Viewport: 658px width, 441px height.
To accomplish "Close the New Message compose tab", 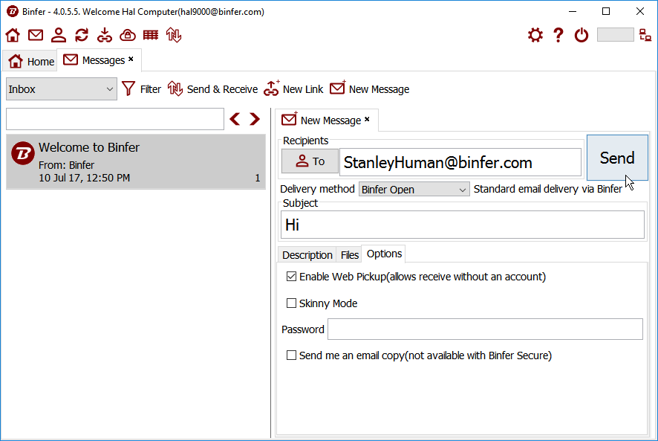I will coord(367,120).
